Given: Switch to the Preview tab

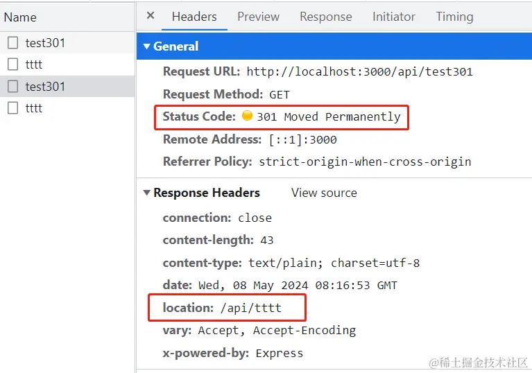Looking at the screenshot, I should 258,17.
